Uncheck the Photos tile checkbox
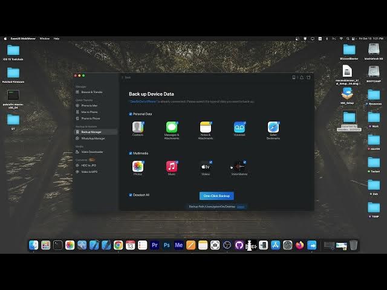Image resolution: width=387 pixels, height=290 pixels. pyautogui.click(x=143, y=162)
